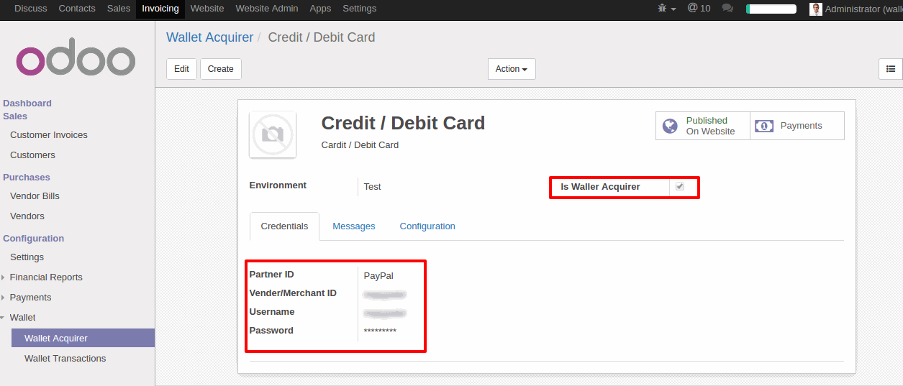Open Customers in sidebar
Viewport: 903px width, 386px height.
(32, 155)
